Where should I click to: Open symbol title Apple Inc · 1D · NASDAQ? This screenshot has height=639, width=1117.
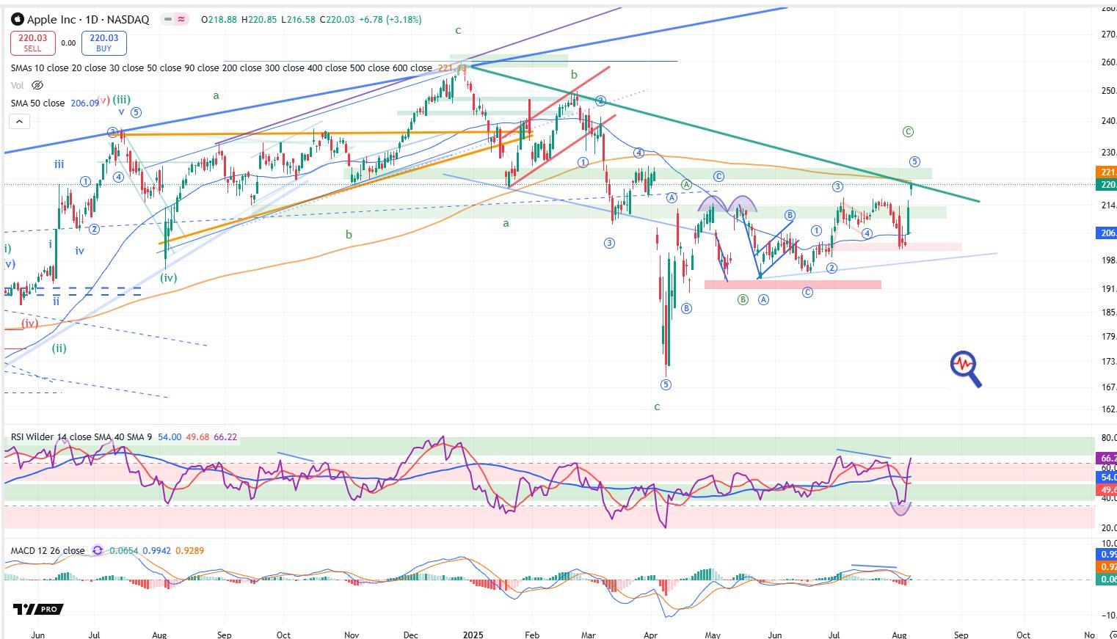click(x=88, y=20)
